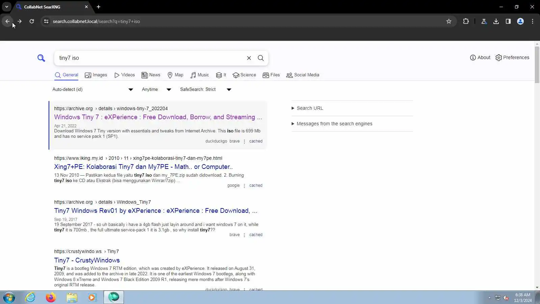Click the muted volume tray icon
Screen dimensions: 540x304
pyautogui.click(x=506, y=298)
